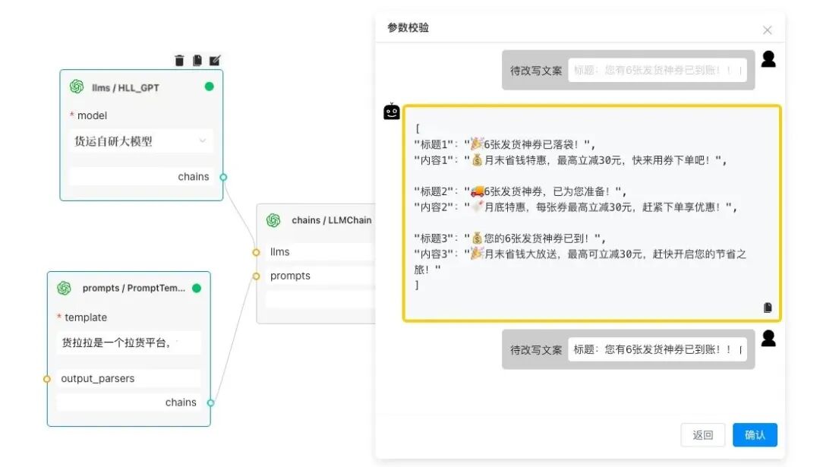
Task: Click the green status dot on PromptTem... node
Action: tap(197, 288)
